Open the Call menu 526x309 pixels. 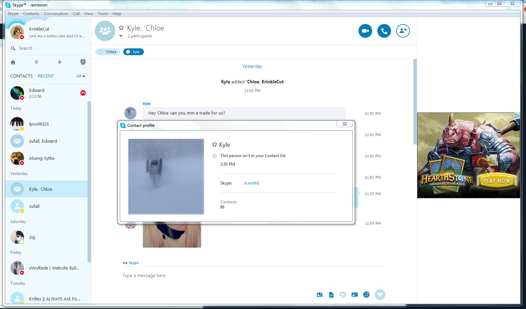coord(76,14)
